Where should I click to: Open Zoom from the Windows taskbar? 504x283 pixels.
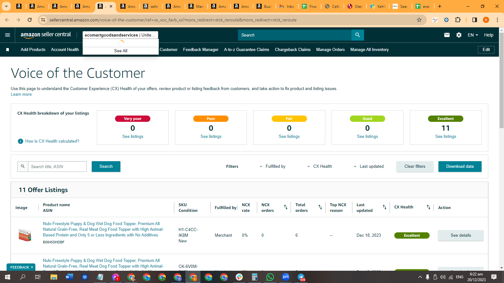coord(286,277)
